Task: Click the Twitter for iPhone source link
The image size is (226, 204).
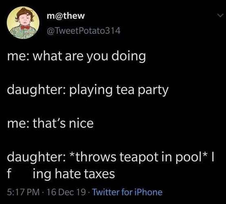Action: click(x=127, y=192)
